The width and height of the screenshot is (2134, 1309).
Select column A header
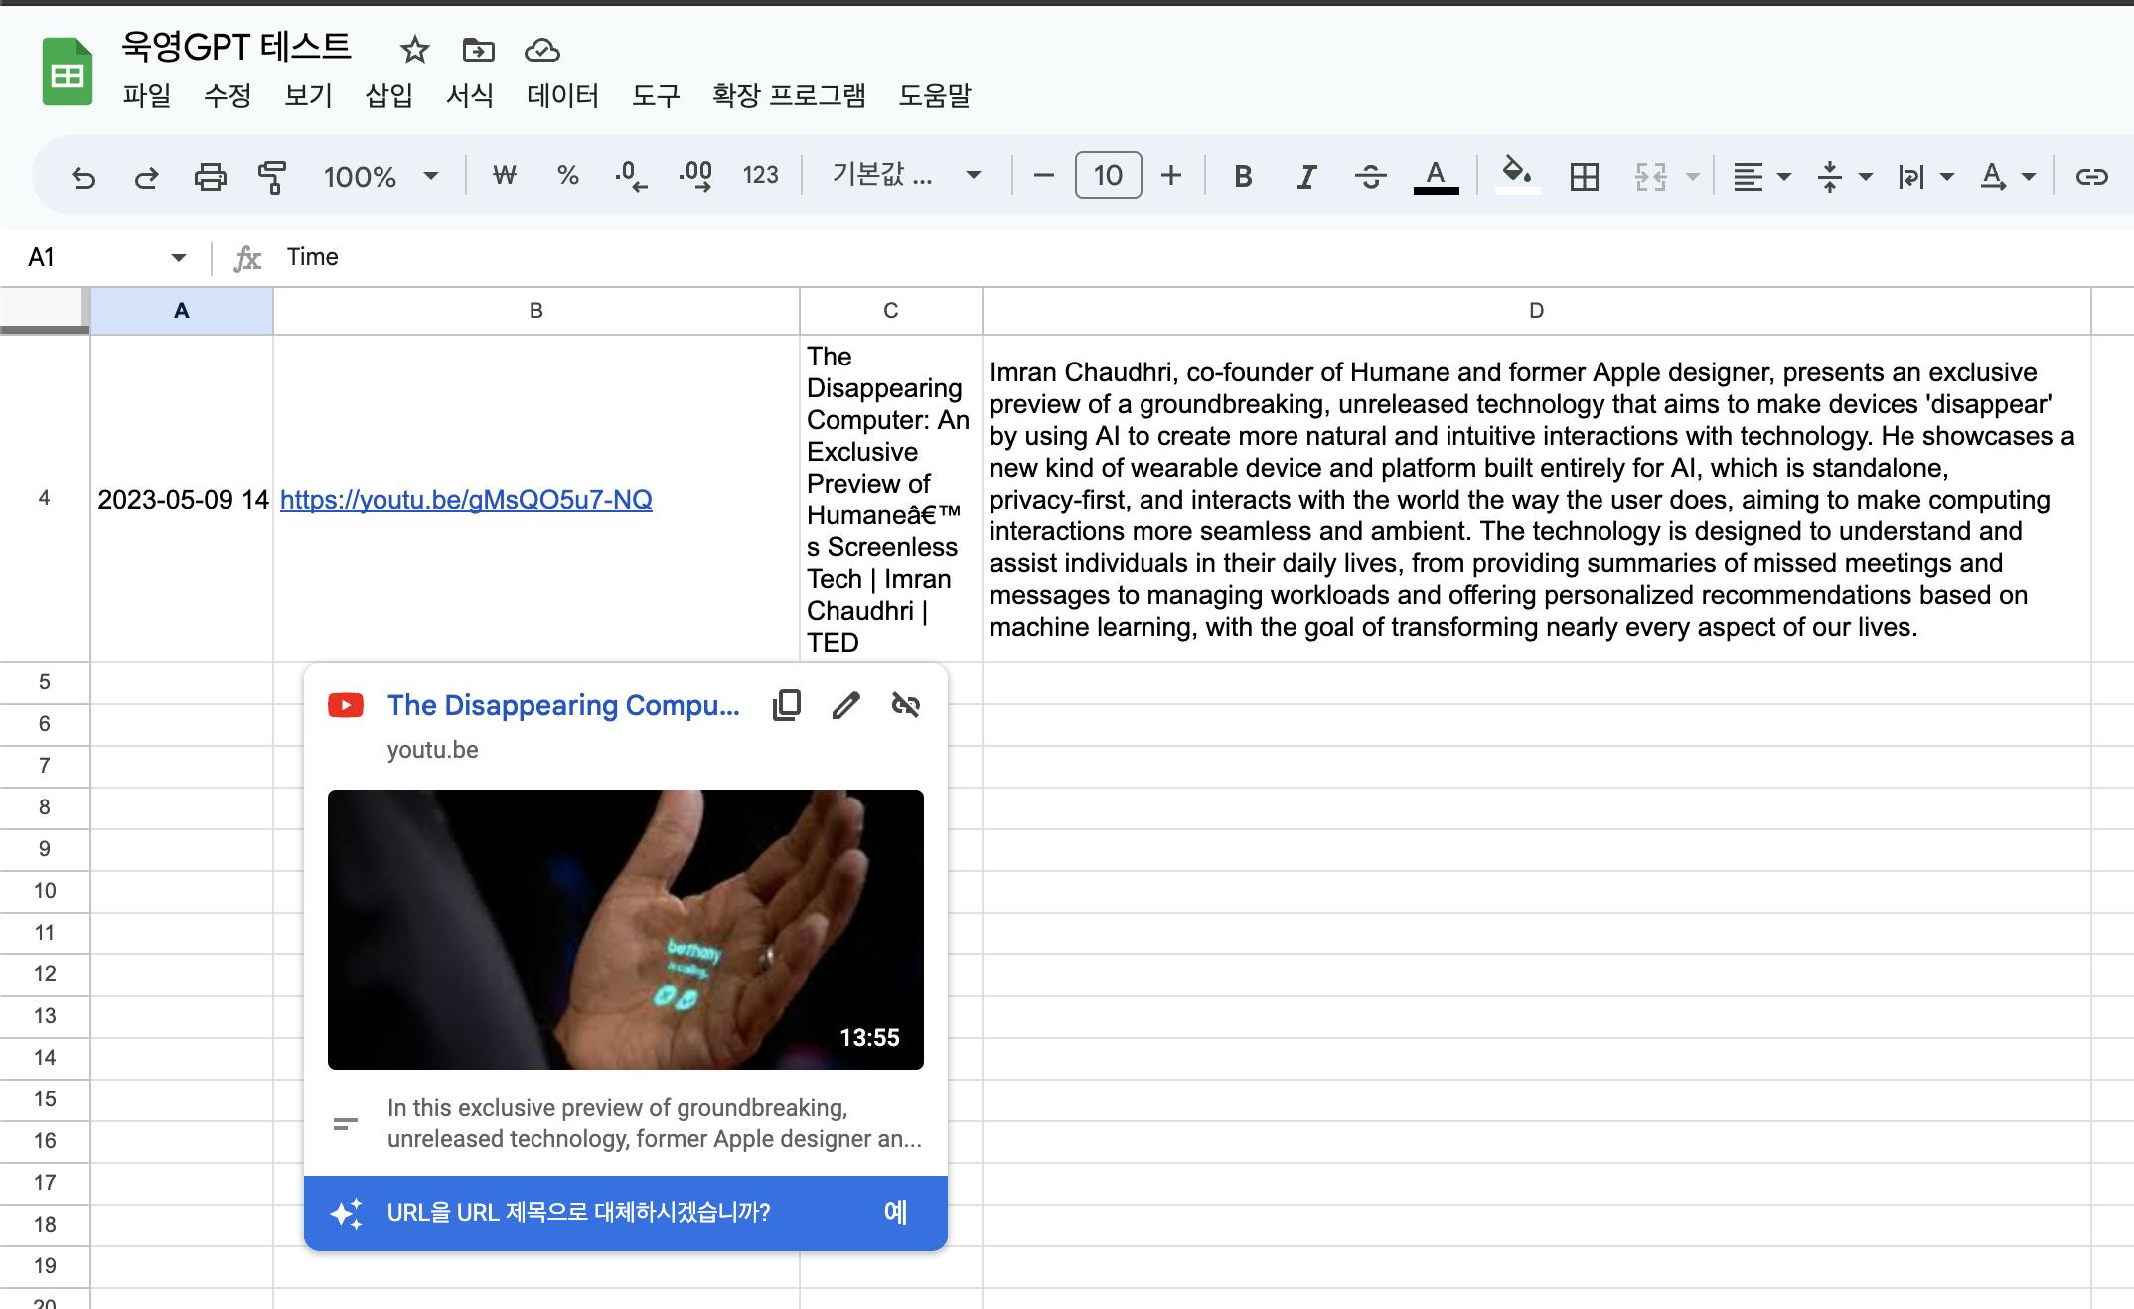[x=182, y=311]
